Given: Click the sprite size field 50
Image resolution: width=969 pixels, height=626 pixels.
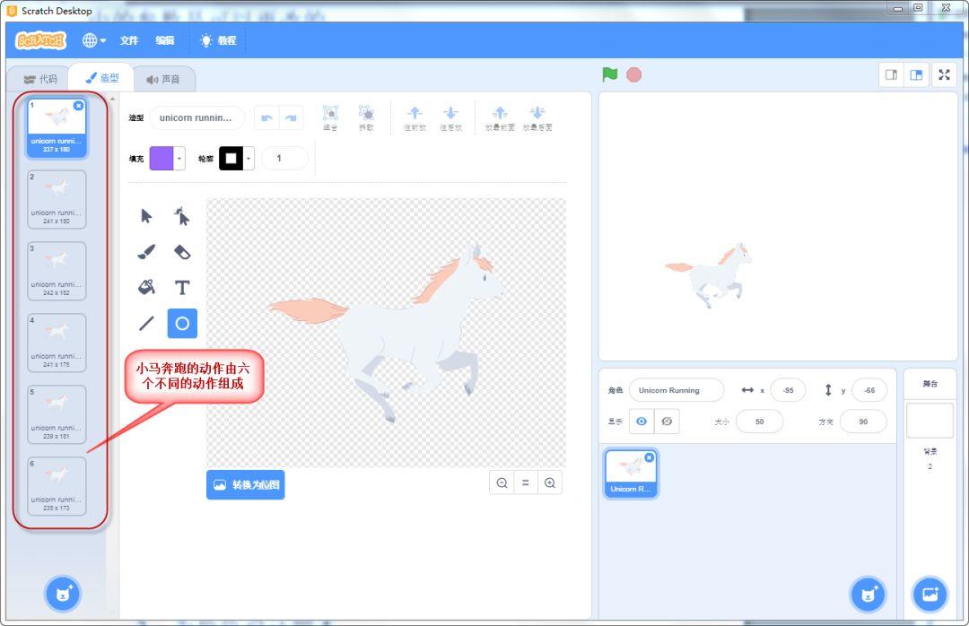Looking at the screenshot, I should pyautogui.click(x=760, y=422).
